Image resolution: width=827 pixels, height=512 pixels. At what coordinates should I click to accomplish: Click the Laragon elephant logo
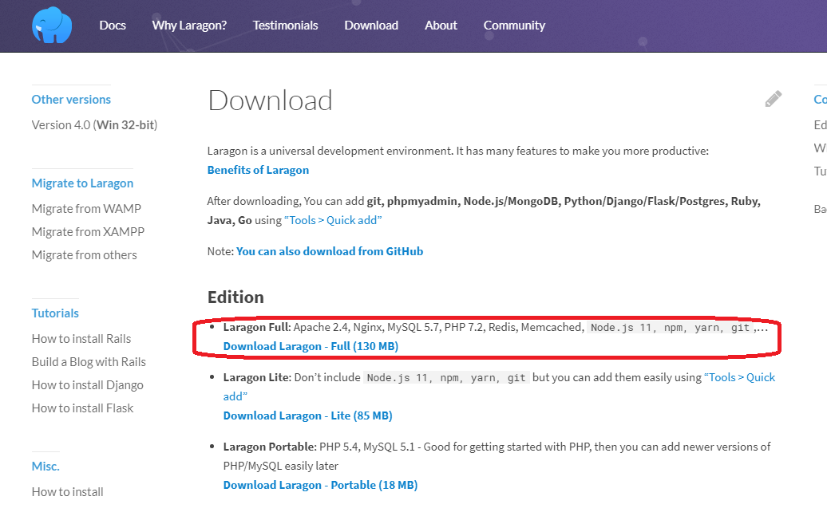coord(52,26)
